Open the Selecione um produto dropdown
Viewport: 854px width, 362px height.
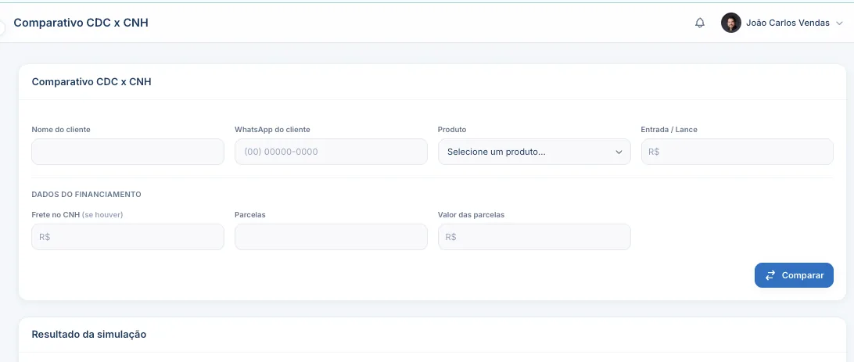coord(534,152)
